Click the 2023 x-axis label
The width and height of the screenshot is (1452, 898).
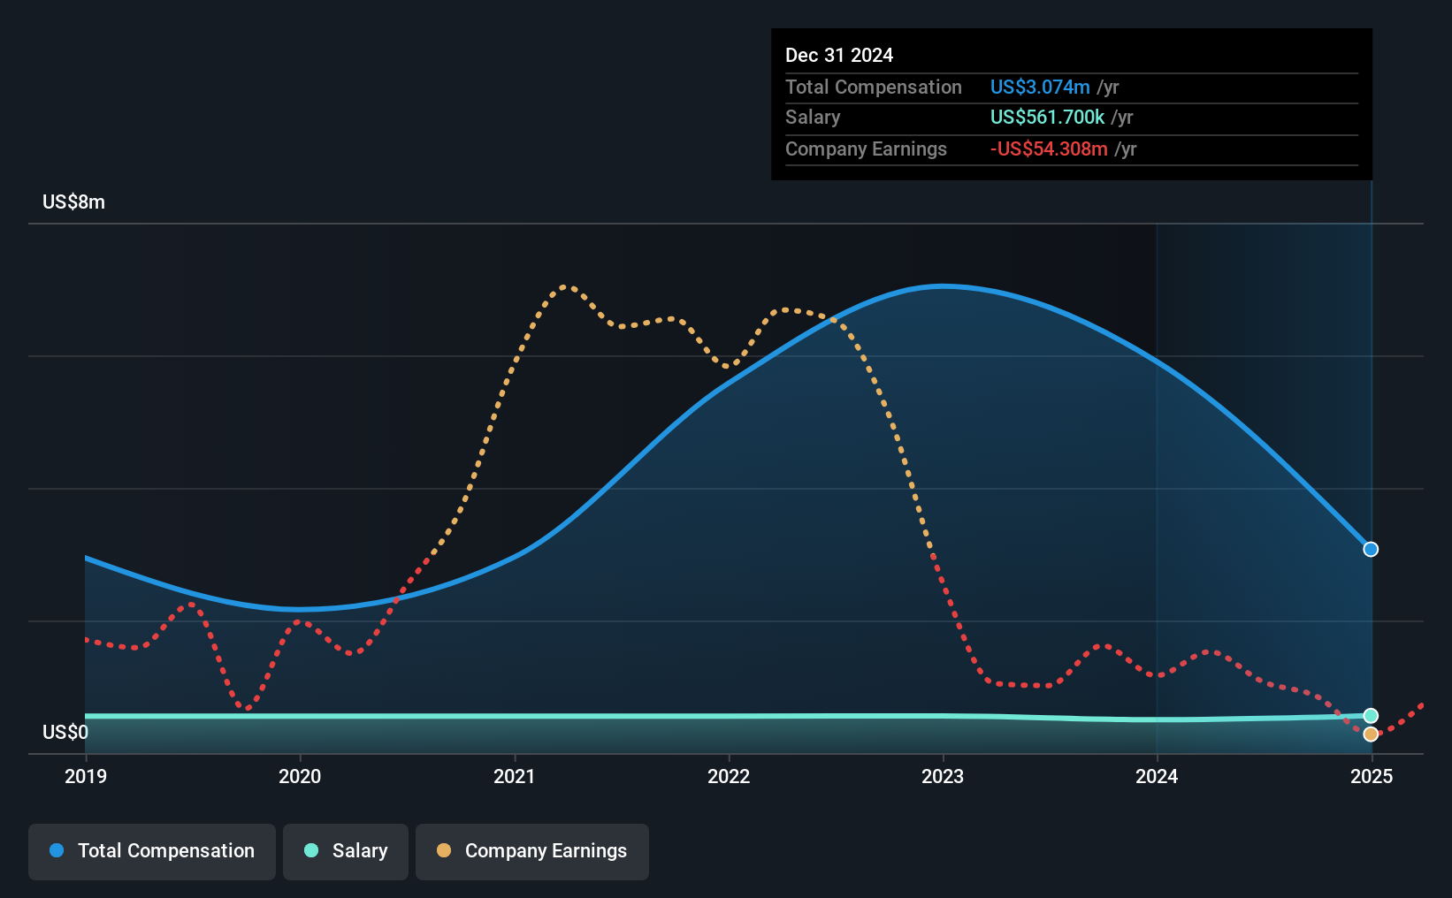pyautogui.click(x=943, y=776)
